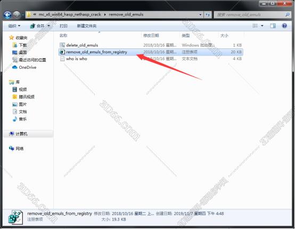Click the refresh icon beside address bar
Viewport: 295px width, 229px height.
click(x=208, y=15)
